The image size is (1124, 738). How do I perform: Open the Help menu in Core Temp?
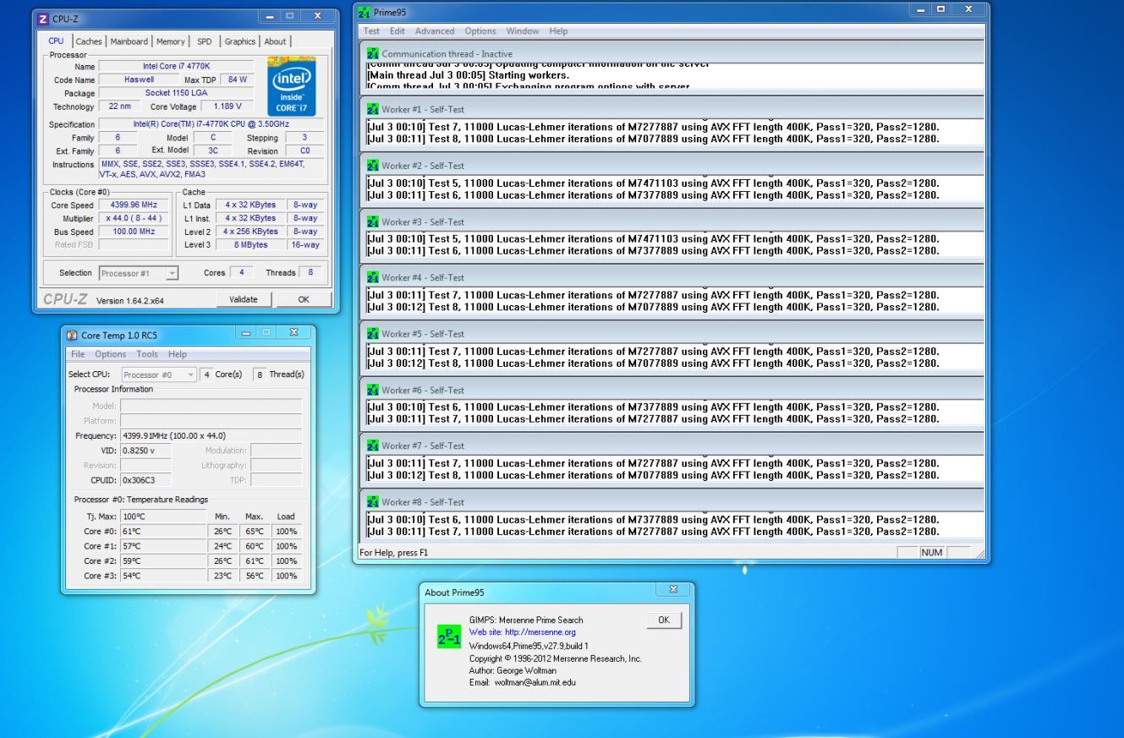point(177,354)
